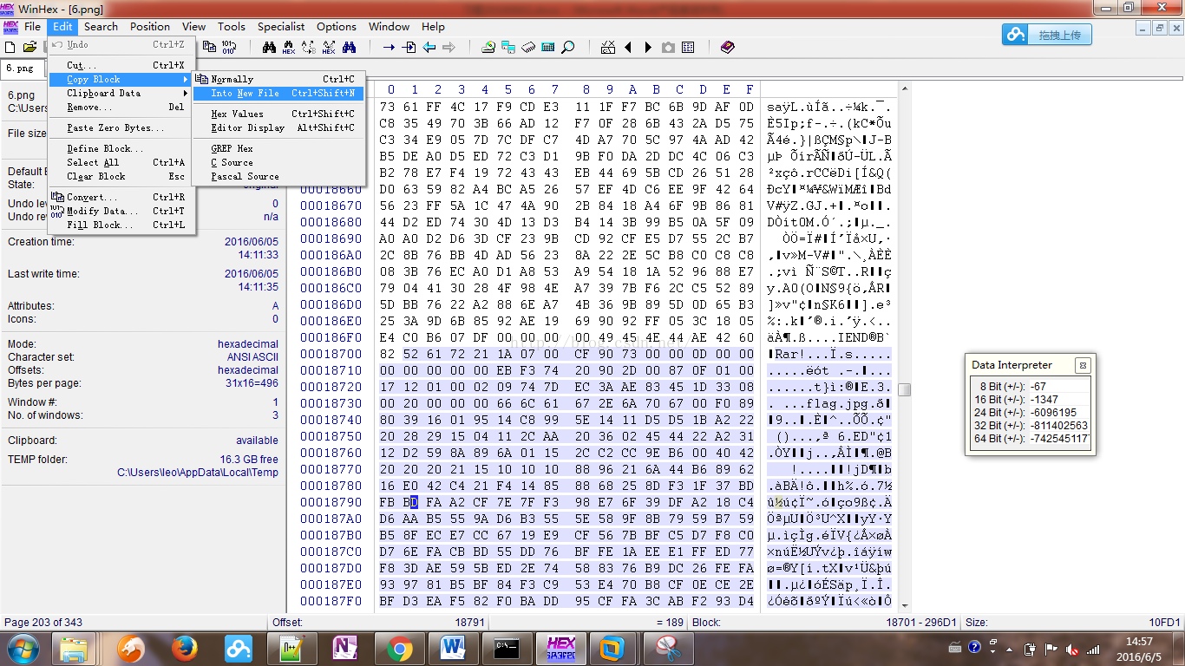This screenshot has width=1185, height=666.
Task: Switch to the 6.png file tab
Action: [x=20, y=68]
